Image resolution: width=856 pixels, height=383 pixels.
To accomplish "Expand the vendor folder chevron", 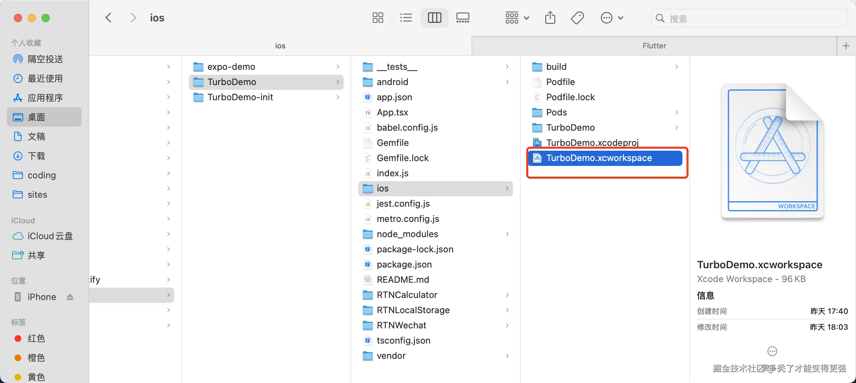I will (x=507, y=356).
